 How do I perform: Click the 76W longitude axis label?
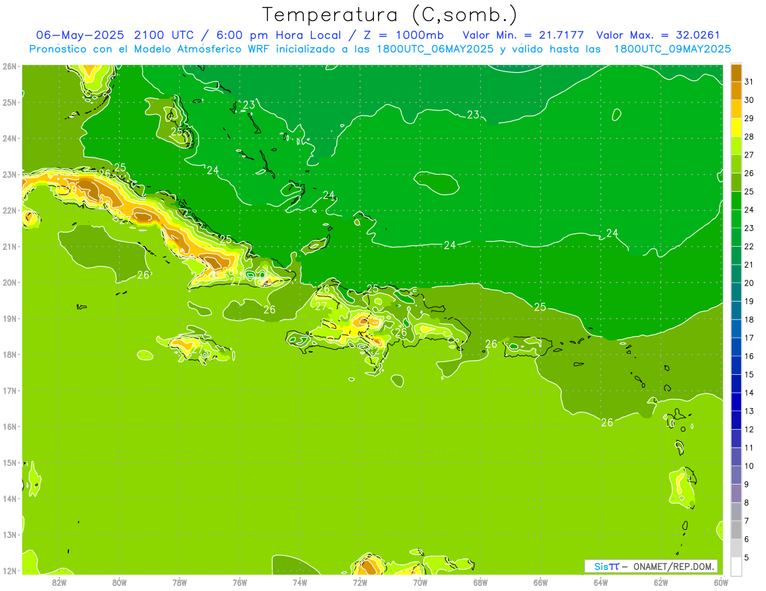point(239,582)
